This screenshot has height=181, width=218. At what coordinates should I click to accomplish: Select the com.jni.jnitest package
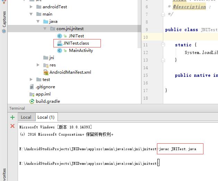pyautogui.click(x=70, y=29)
